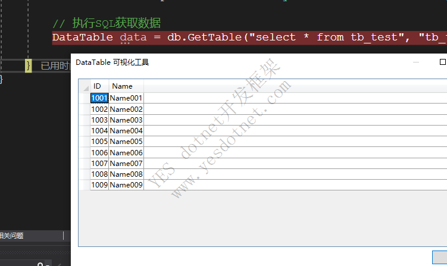Viewport: 447px width, 266px height.
Task: Select the cell Name009
Action: (x=126, y=184)
